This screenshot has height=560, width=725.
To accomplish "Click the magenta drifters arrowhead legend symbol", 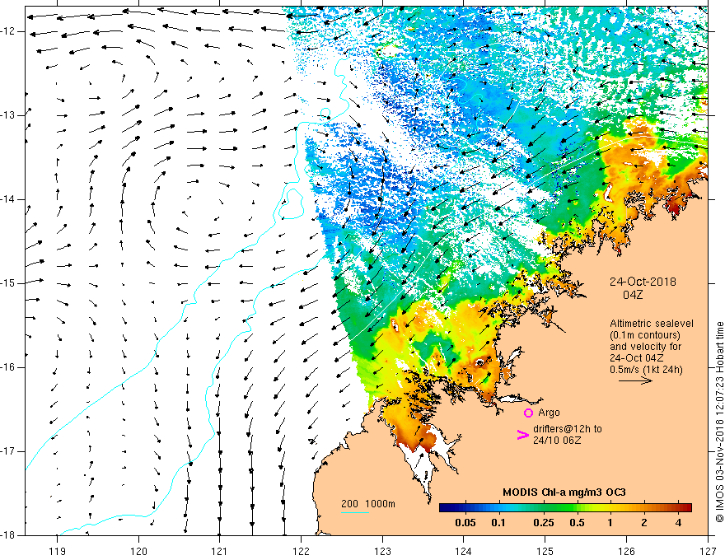I will click(x=522, y=435).
